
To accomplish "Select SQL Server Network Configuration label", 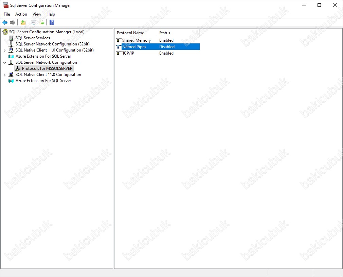I will [x=47, y=62].
